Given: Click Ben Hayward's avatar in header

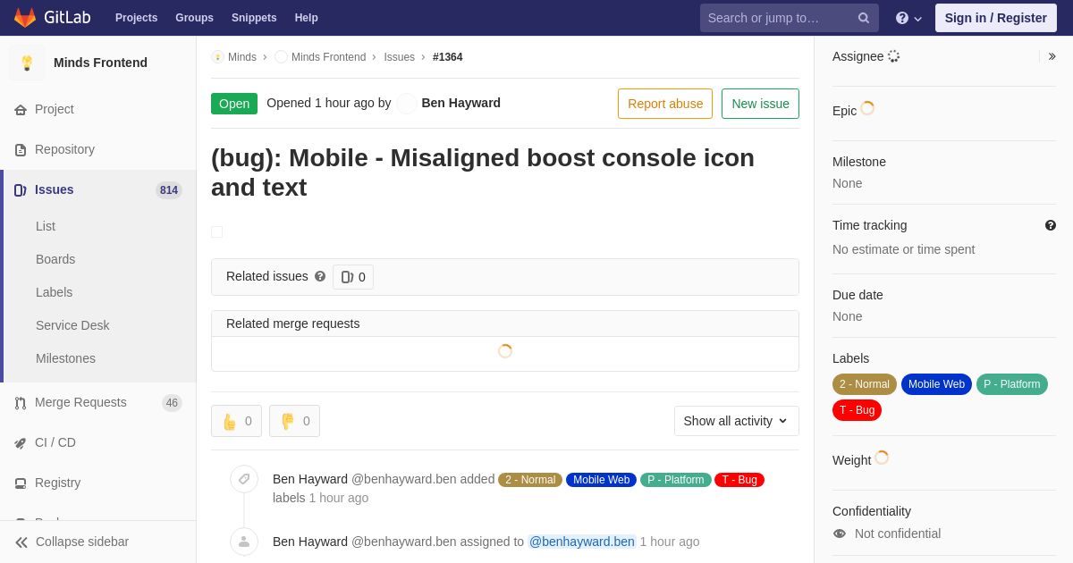Looking at the screenshot, I should (407, 104).
